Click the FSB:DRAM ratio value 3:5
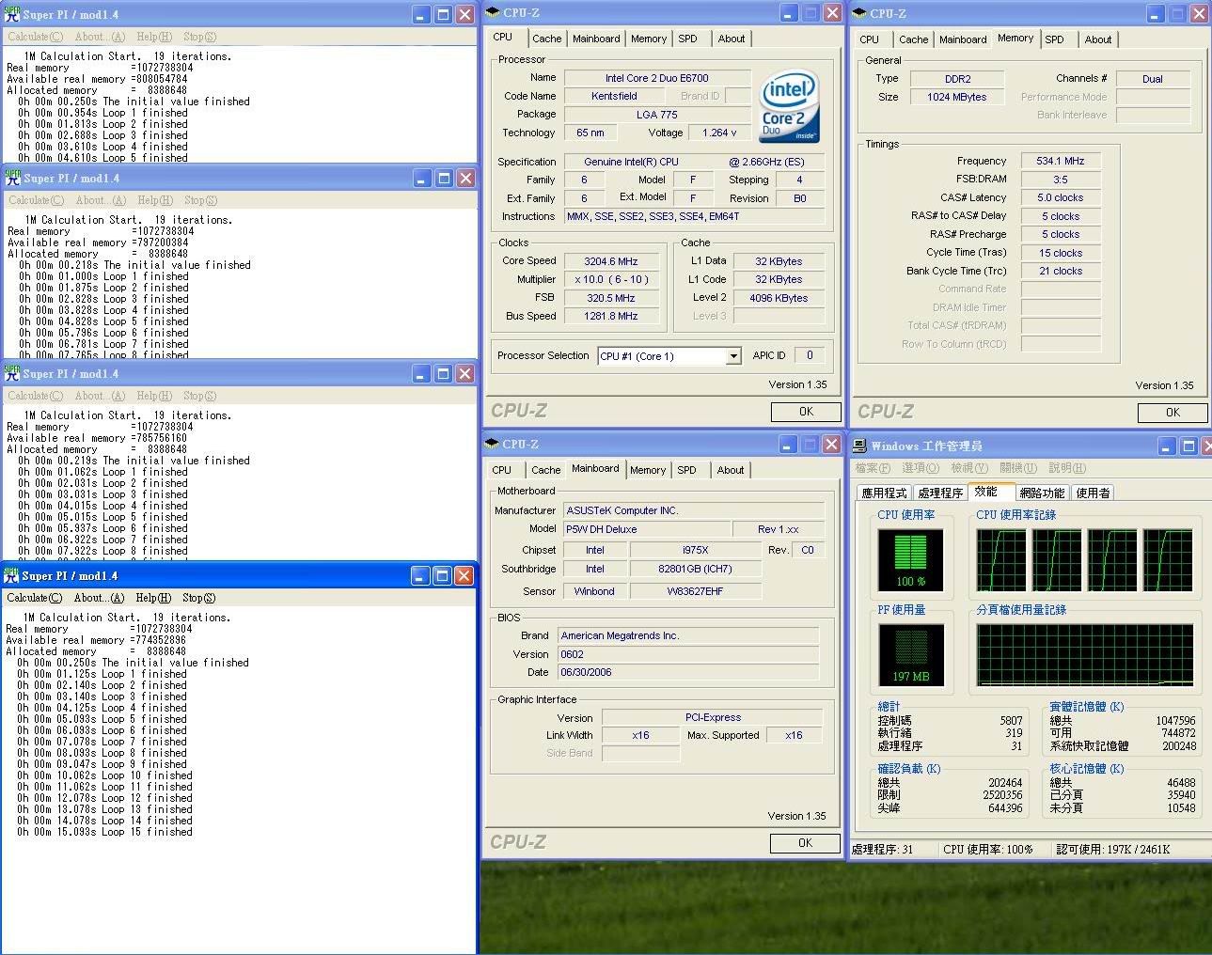This screenshot has width=1212, height=955. pos(1061,180)
